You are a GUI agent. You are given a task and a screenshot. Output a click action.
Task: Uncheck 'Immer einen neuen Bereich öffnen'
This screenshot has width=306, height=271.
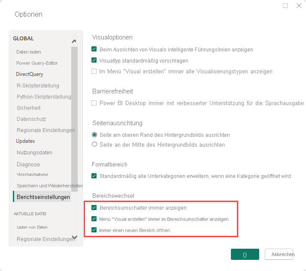click(x=94, y=230)
